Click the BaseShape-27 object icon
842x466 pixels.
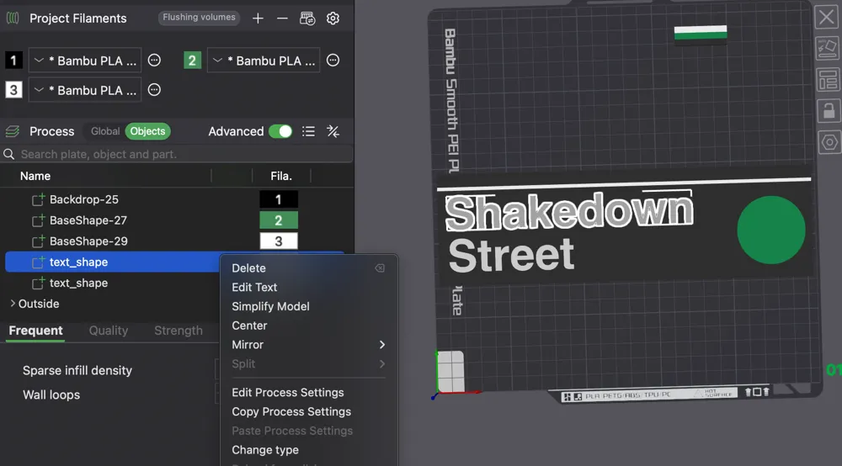pyautogui.click(x=38, y=220)
